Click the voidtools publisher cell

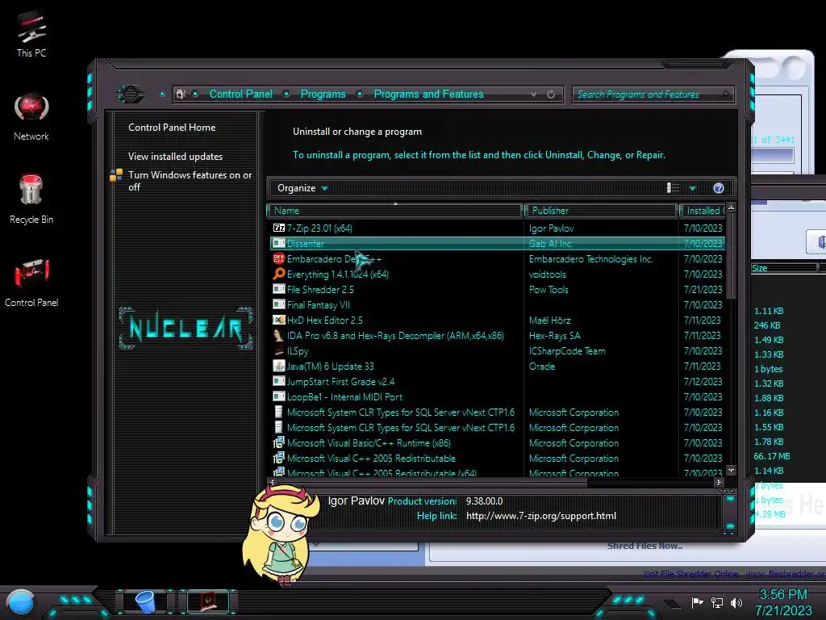pos(548,274)
